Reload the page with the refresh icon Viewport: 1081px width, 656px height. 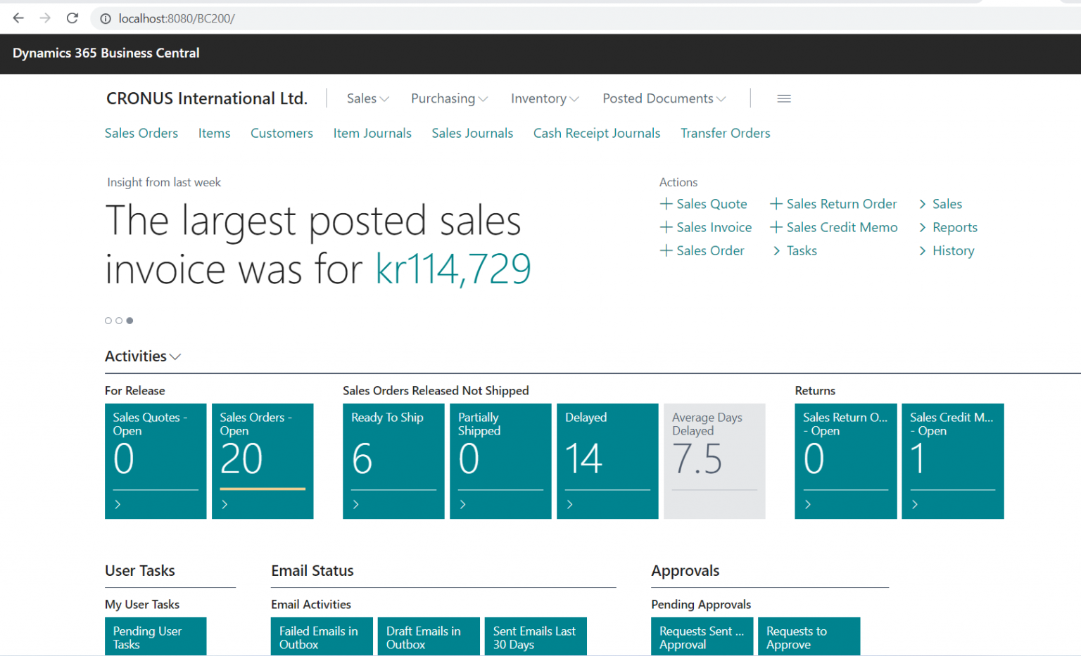coord(72,18)
